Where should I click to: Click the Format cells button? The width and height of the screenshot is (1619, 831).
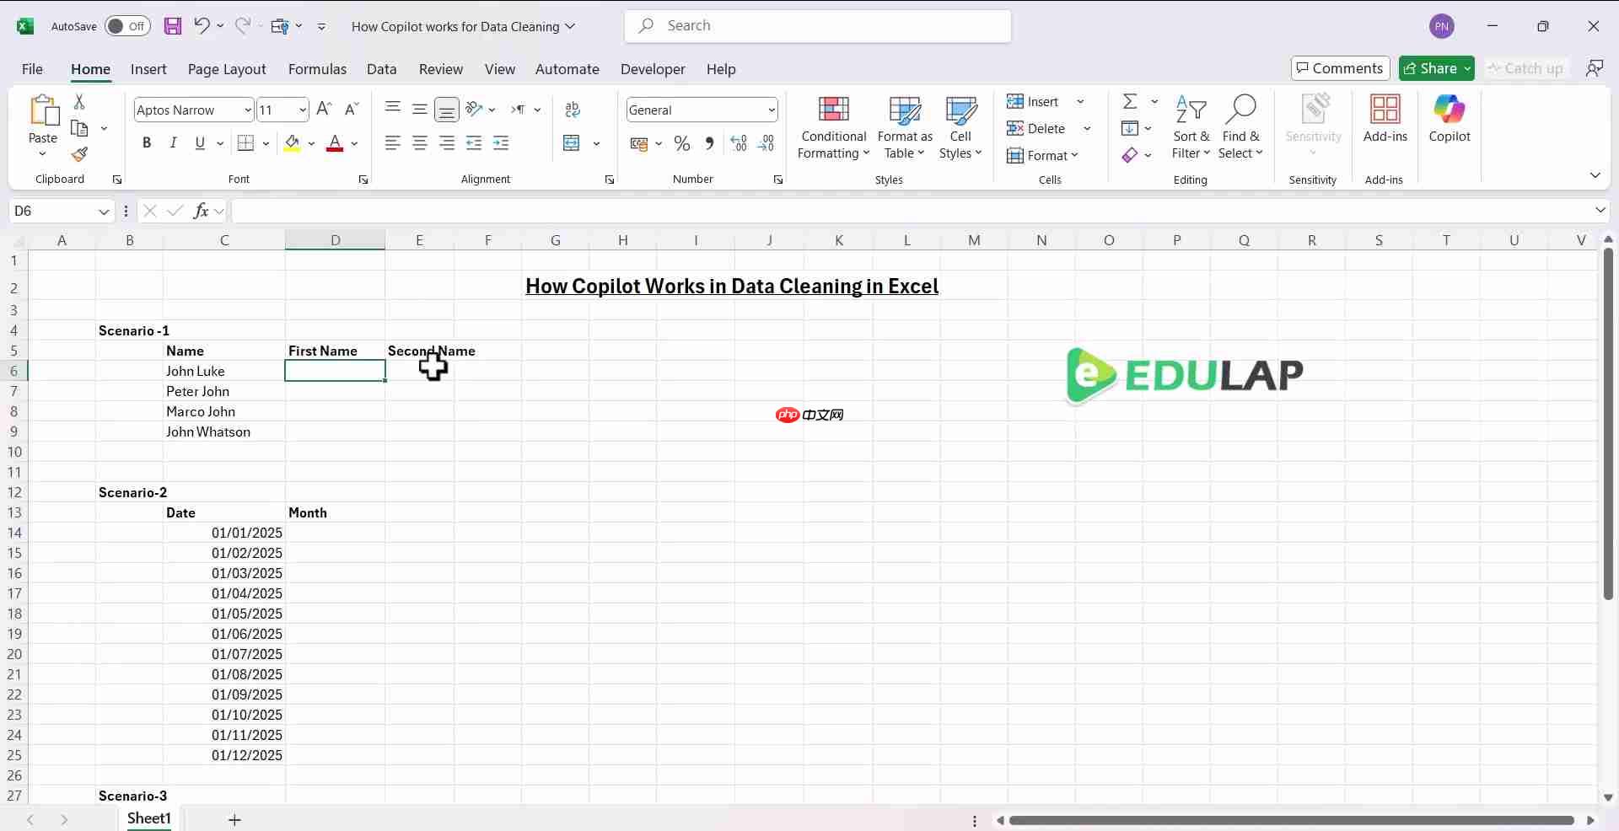click(1042, 156)
